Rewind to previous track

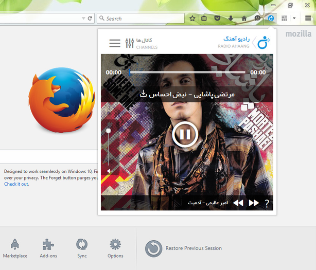pos(238,203)
